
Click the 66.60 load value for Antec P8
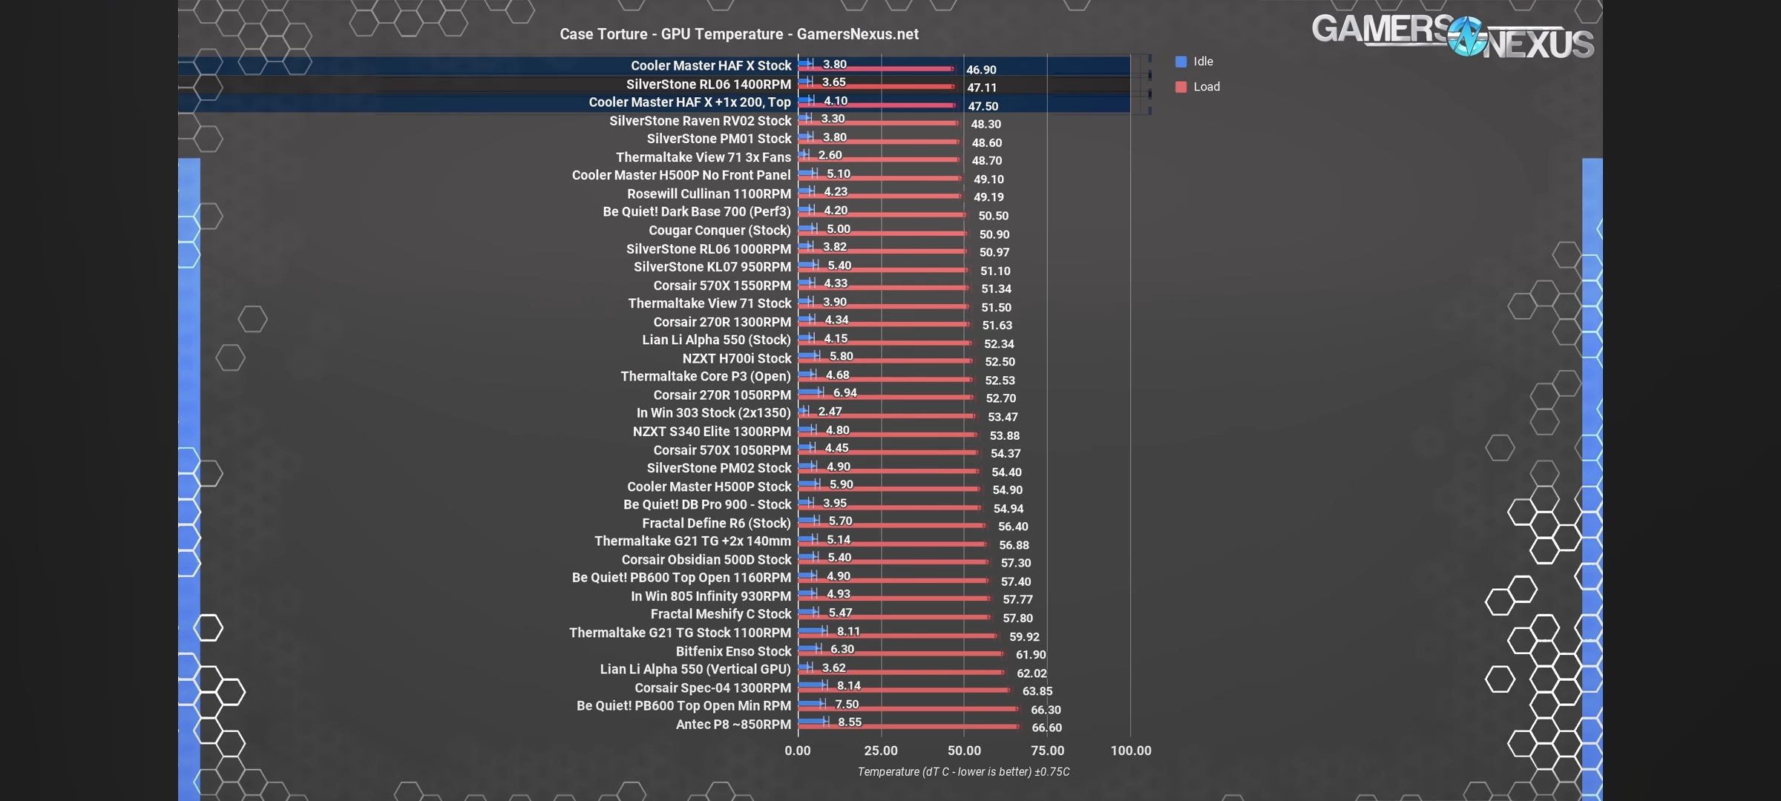[x=1046, y=728]
